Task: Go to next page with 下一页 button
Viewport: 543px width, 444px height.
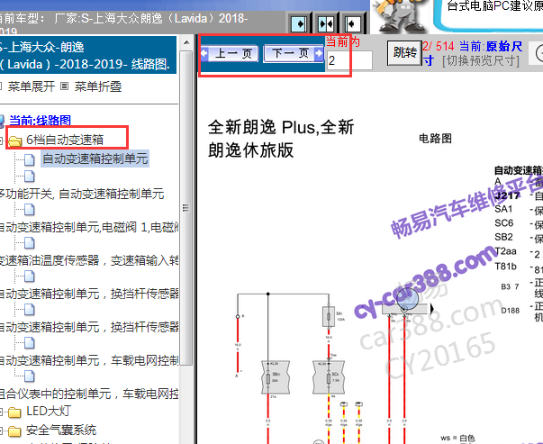Action: pyautogui.click(x=294, y=53)
